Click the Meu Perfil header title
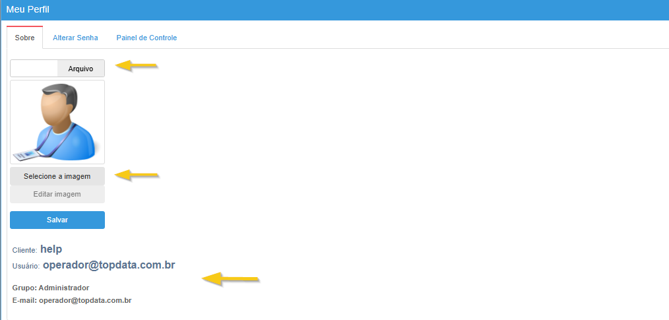Viewport: 669px width, 320px height. [x=28, y=9]
